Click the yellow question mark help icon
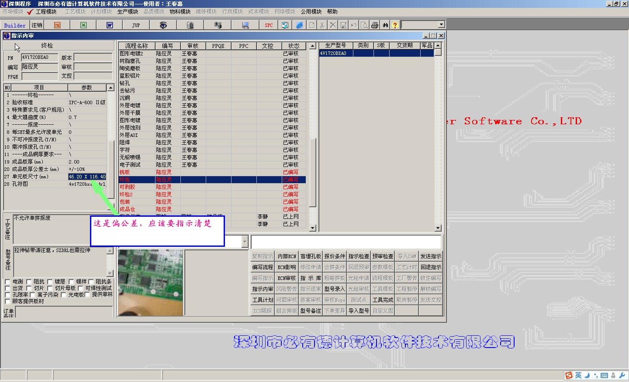Screen dimensions: 629x382 395,25
